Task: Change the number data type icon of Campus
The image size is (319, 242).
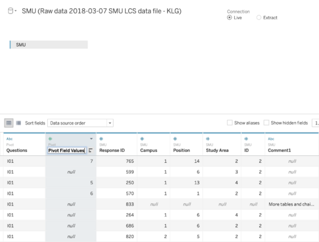Action: (x=142, y=139)
